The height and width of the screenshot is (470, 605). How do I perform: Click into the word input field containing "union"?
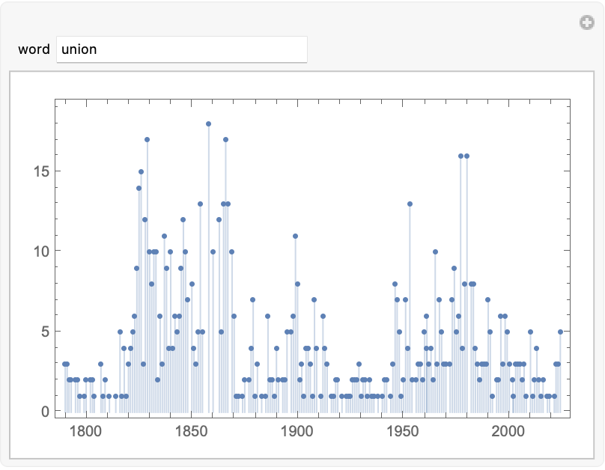(181, 50)
